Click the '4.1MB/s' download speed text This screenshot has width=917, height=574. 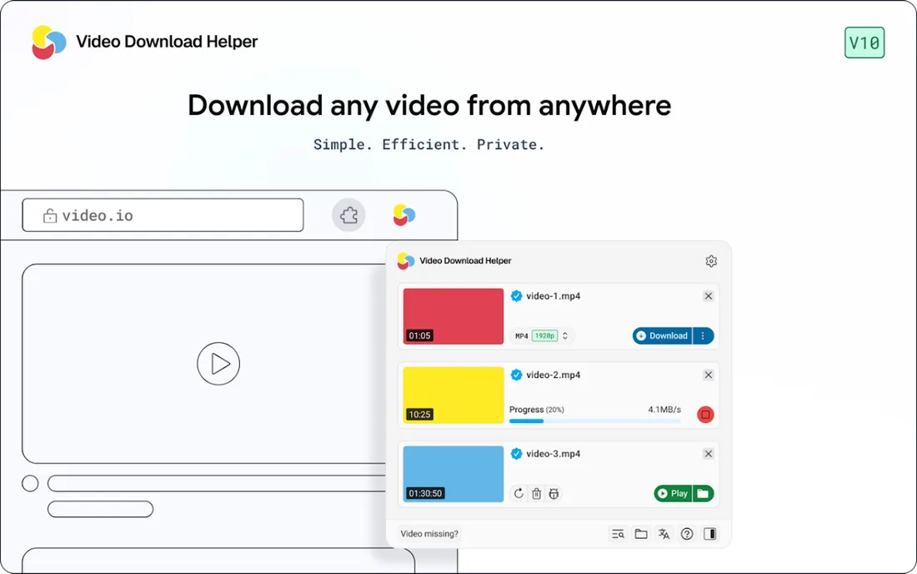[x=664, y=410]
